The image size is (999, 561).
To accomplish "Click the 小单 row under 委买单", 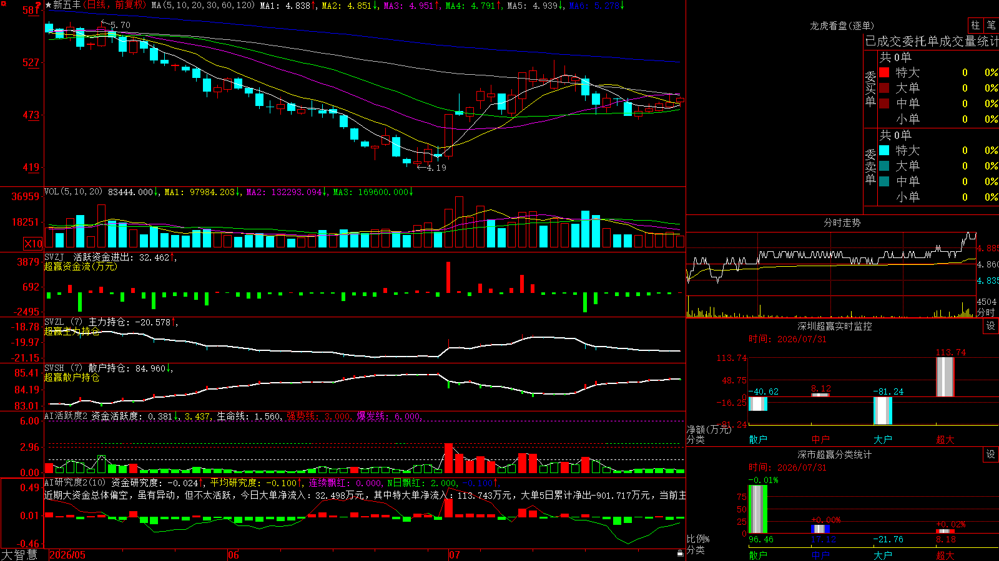I will (938, 119).
